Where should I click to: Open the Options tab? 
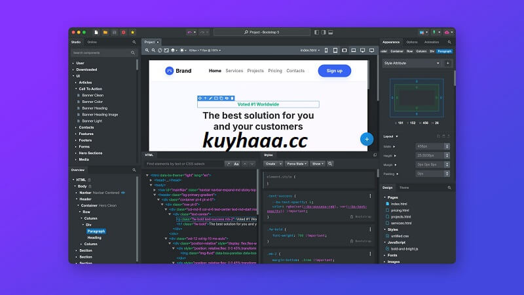click(x=412, y=42)
